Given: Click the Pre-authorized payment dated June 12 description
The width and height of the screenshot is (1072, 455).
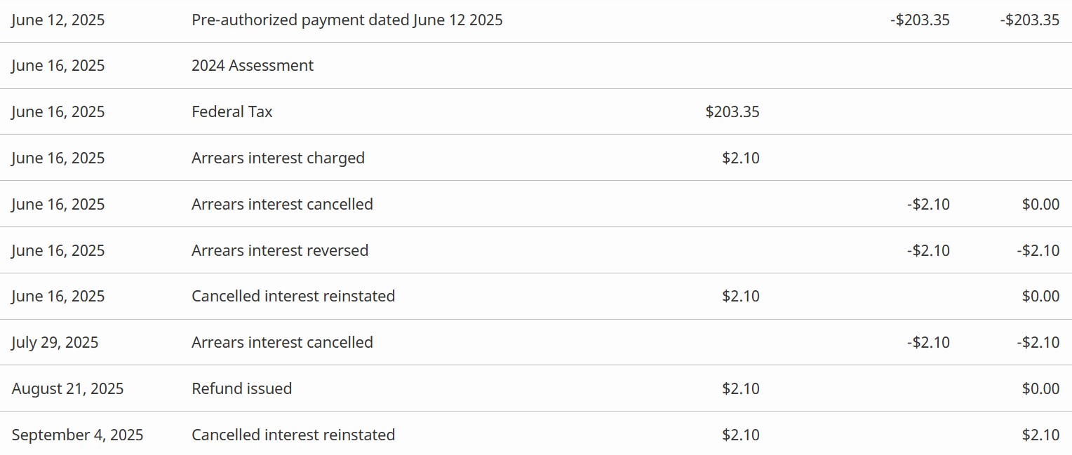Looking at the screenshot, I should click(x=347, y=20).
